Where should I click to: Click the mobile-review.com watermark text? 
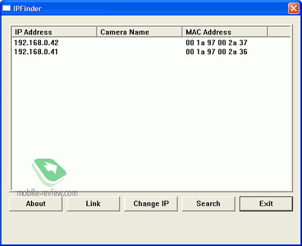(47, 193)
